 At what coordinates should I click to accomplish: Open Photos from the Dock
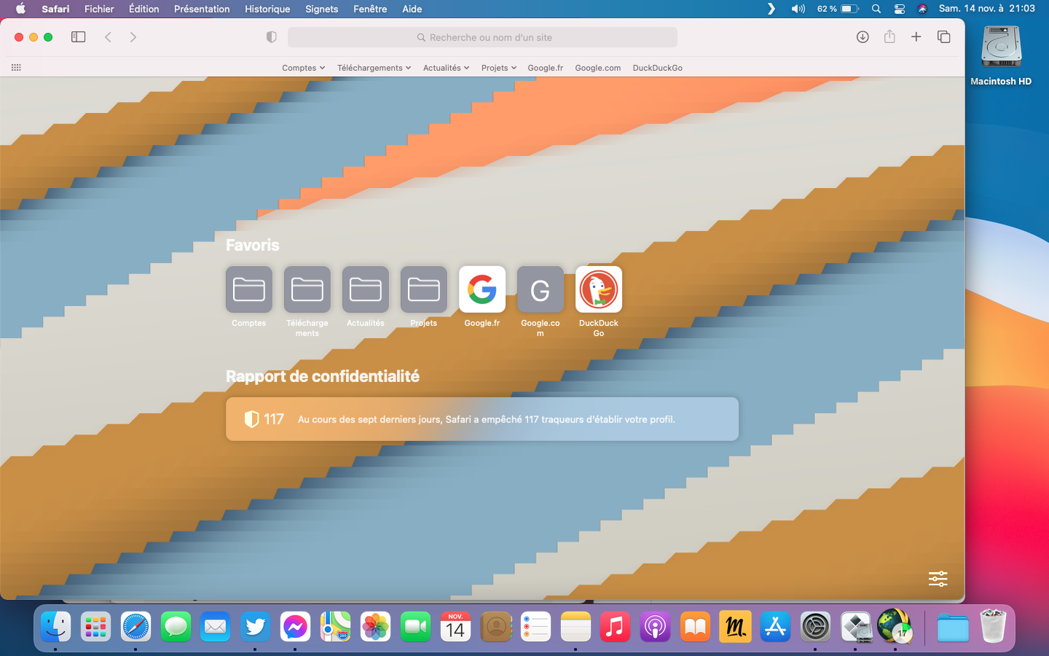(375, 626)
